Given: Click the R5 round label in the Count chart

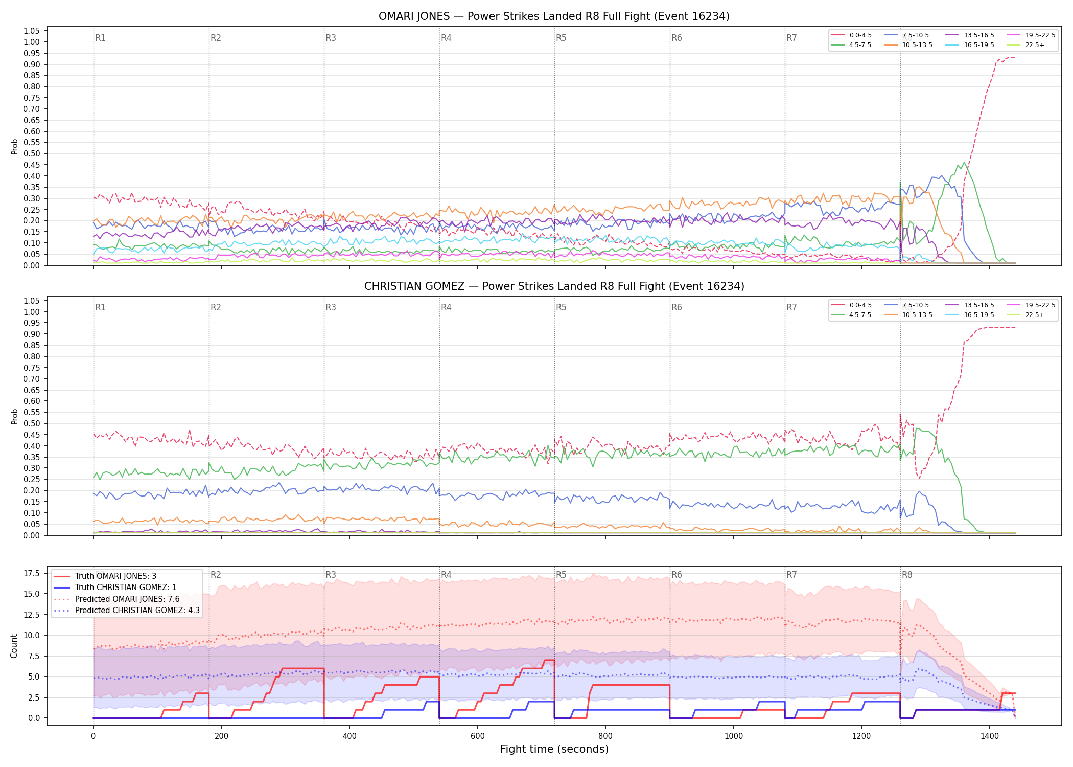Looking at the screenshot, I should (561, 575).
